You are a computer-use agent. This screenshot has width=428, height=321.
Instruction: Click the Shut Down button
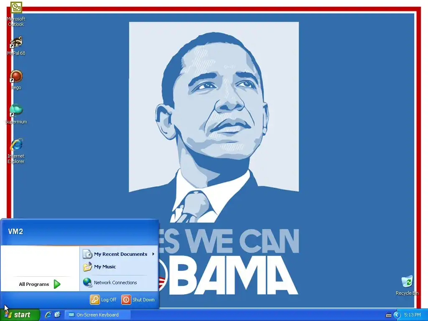pos(138,300)
